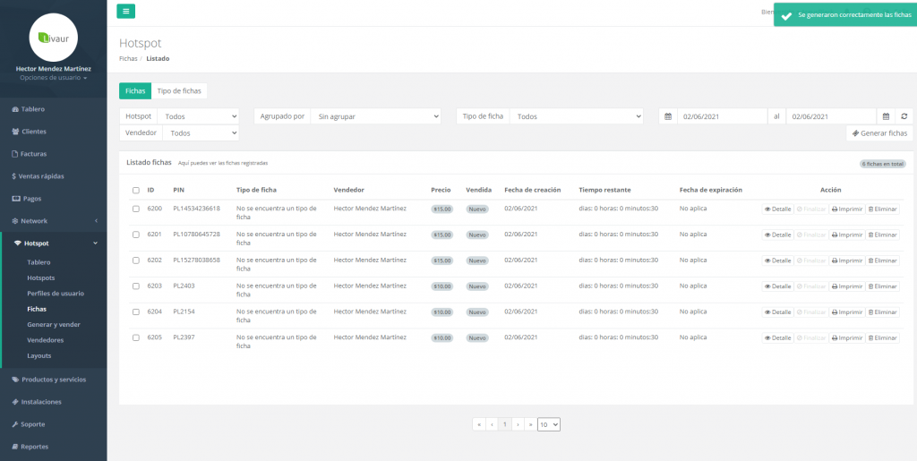Toggle the select-all checkbox in table header
Image resolution: width=917 pixels, height=461 pixels.
pyautogui.click(x=136, y=191)
